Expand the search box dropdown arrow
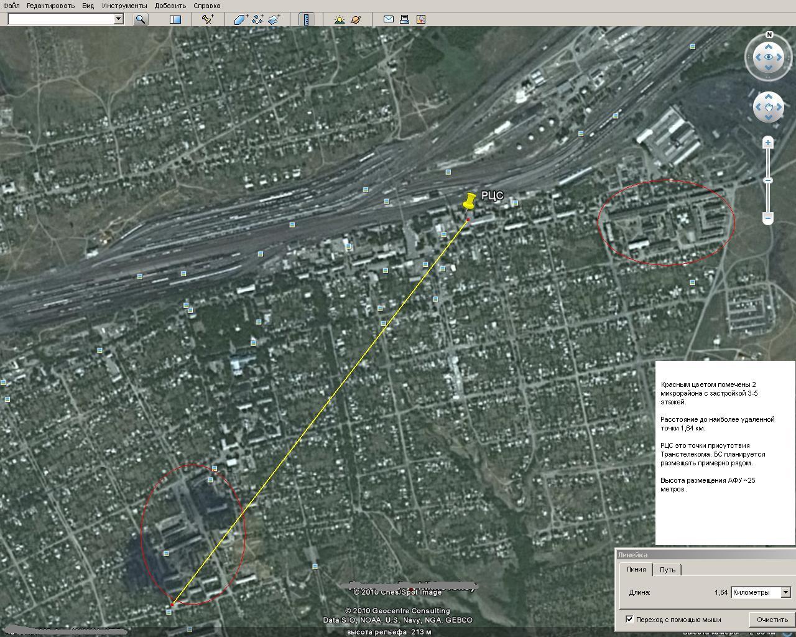The height and width of the screenshot is (637, 796). click(x=118, y=19)
